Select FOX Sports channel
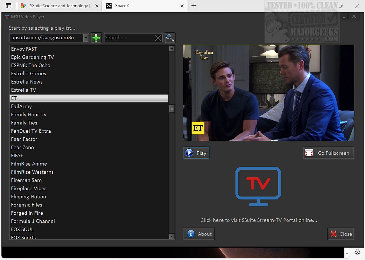Screen dimensions: 365x260 point(89,237)
